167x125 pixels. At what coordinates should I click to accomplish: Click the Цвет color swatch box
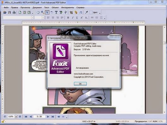pos(91,12)
